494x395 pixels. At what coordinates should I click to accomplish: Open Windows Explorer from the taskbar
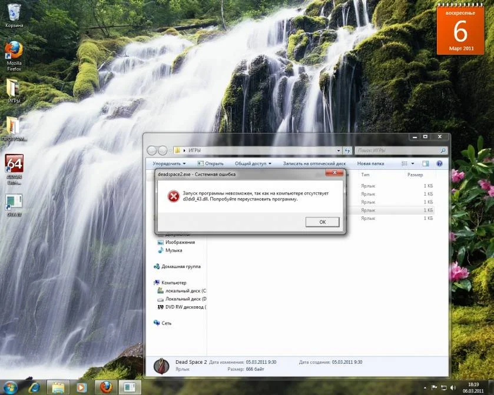(58, 387)
